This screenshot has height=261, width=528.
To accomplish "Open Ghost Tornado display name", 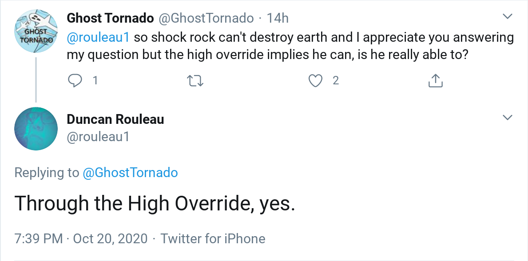I will coord(110,18).
